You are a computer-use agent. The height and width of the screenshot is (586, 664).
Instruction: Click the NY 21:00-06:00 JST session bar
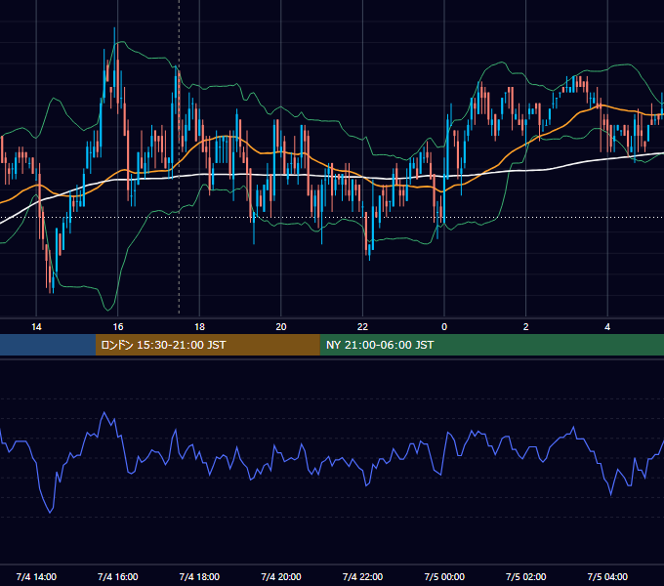(x=491, y=345)
